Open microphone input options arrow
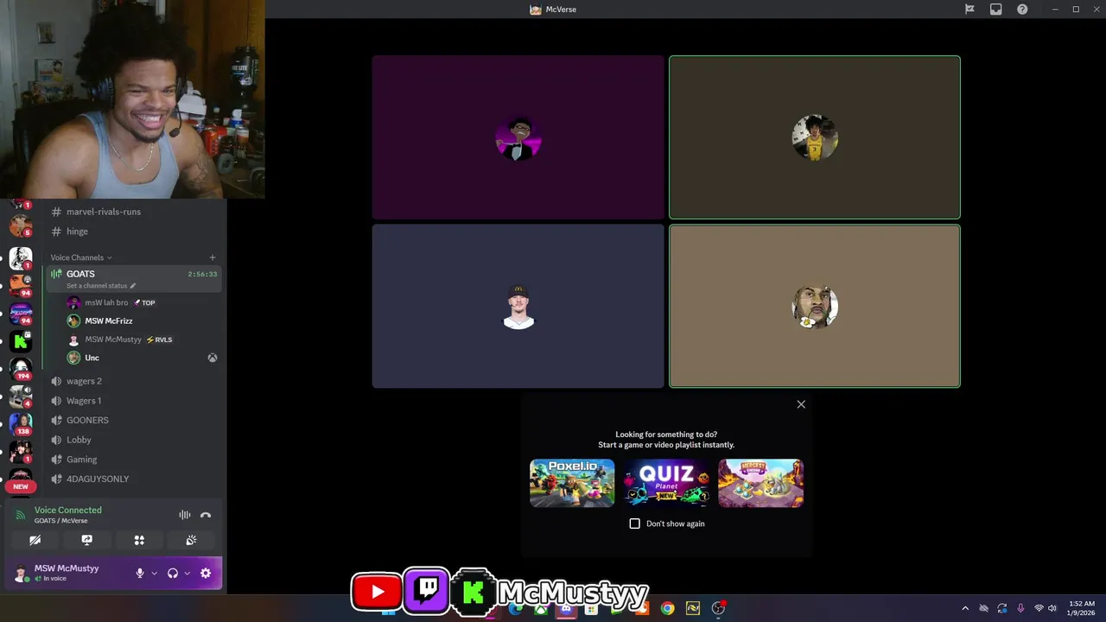1106x622 pixels. [x=155, y=573]
